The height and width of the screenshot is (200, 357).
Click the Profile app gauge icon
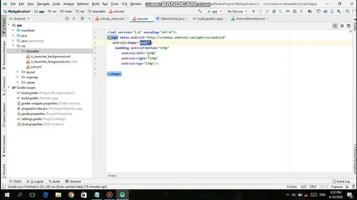click(x=288, y=11)
